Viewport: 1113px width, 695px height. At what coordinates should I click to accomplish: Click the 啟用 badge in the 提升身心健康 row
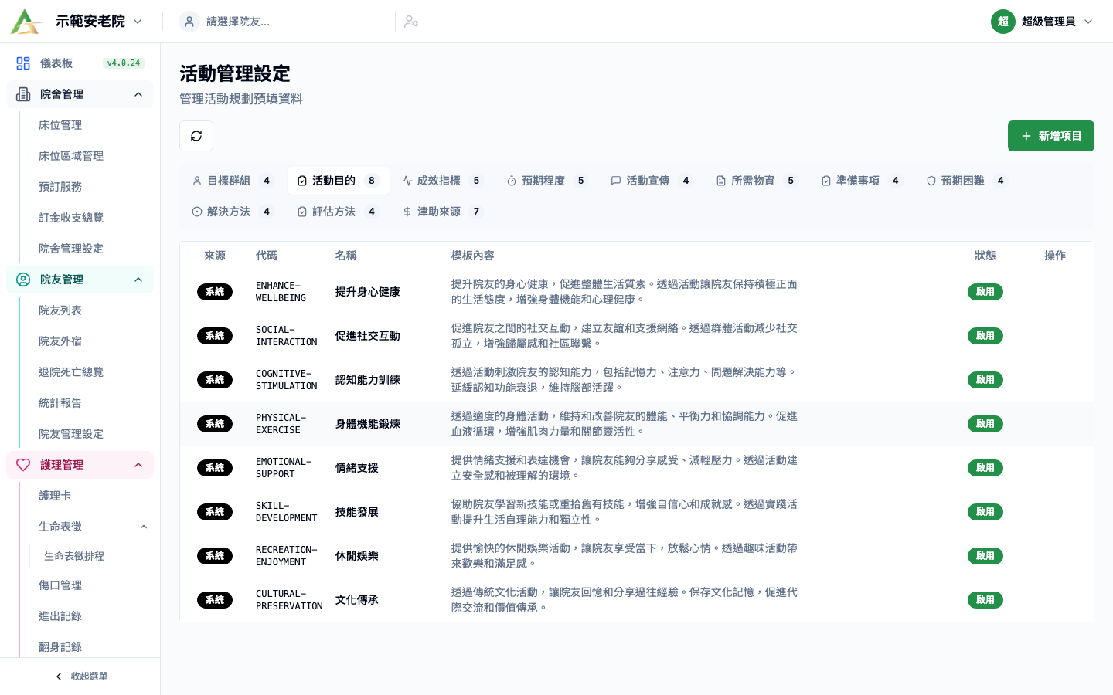click(985, 292)
